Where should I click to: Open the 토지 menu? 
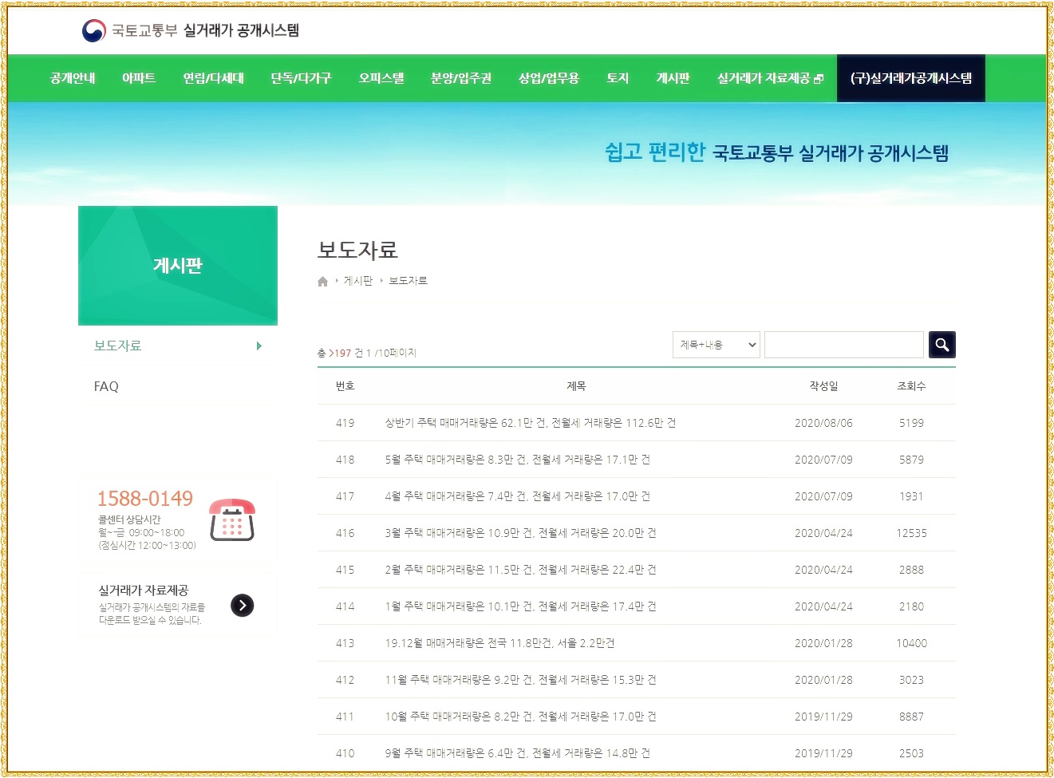[x=618, y=78]
